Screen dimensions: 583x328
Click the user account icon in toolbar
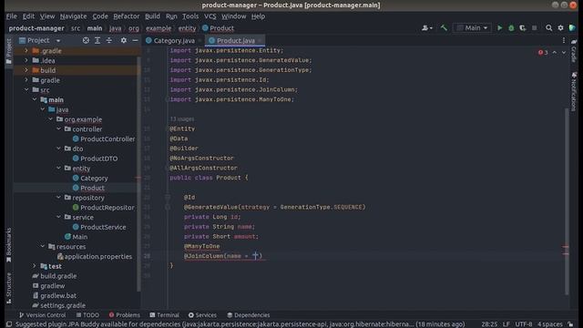point(427,28)
